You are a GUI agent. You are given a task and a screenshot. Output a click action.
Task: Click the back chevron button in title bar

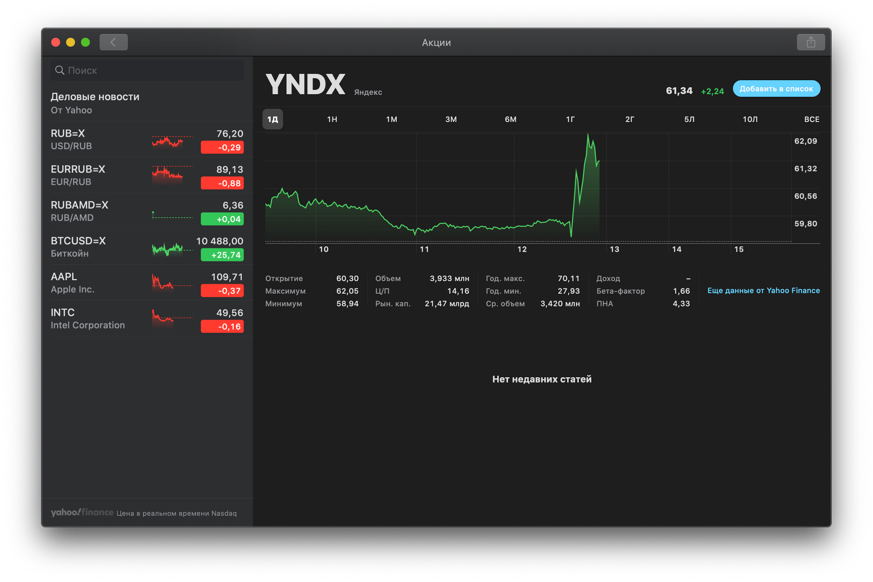click(113, 42)
